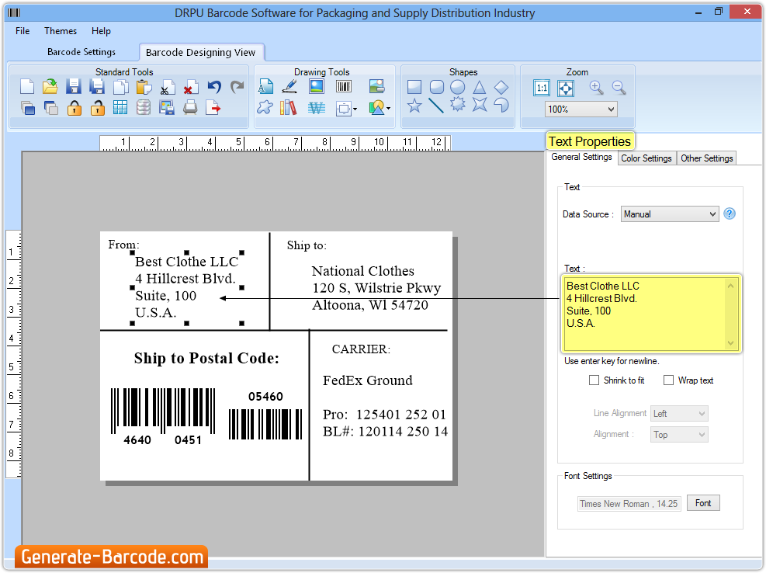Select the triangle shape tool
Image resolution: width=766 pixels, height=573 pixels.
(480, 87)
